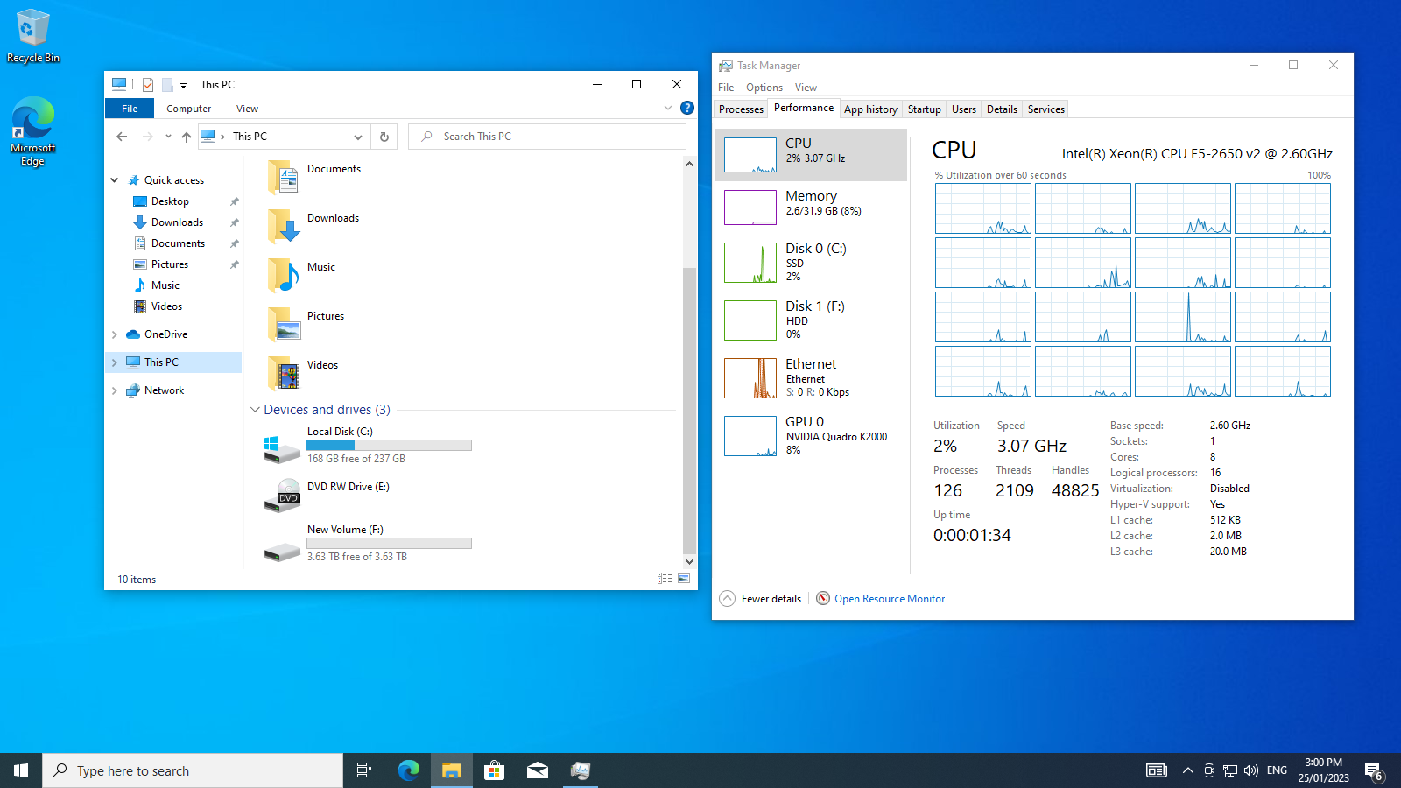Click Fewer details to collapse Task Manager
1401x788 pixels.
[x=761, y=599]
